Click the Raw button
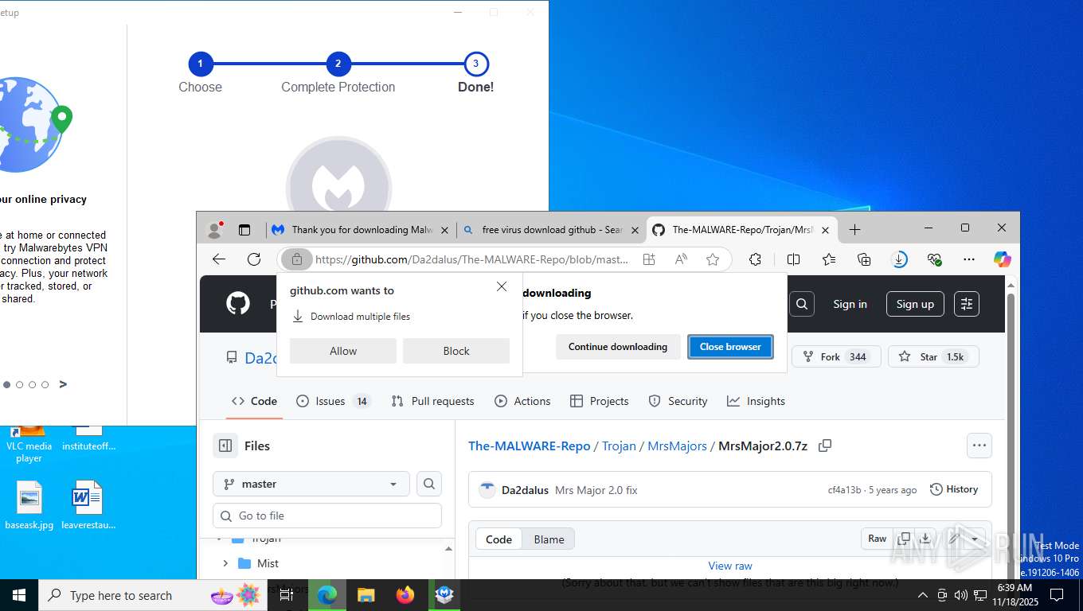Image resolution: width=1083 pixels, height=611 pixels. [877, 539]
